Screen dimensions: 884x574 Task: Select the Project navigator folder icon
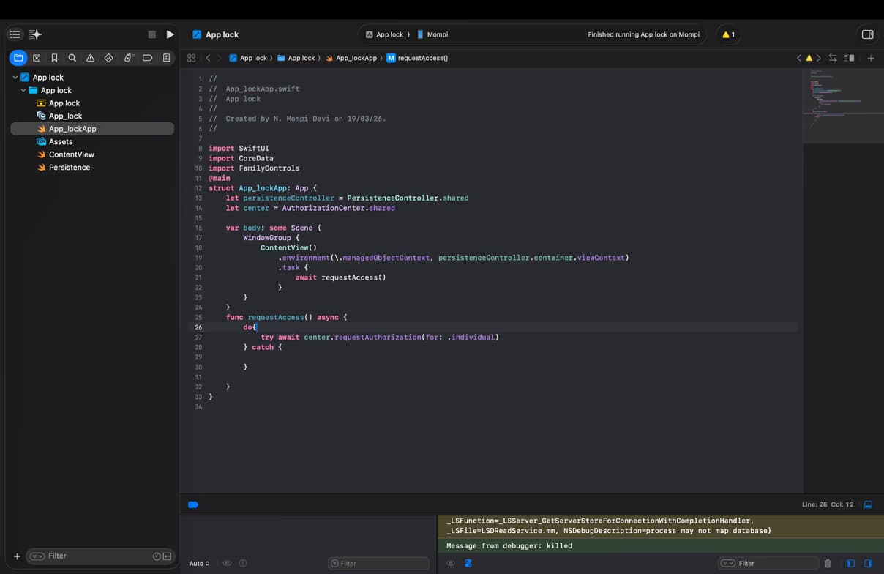18,58
